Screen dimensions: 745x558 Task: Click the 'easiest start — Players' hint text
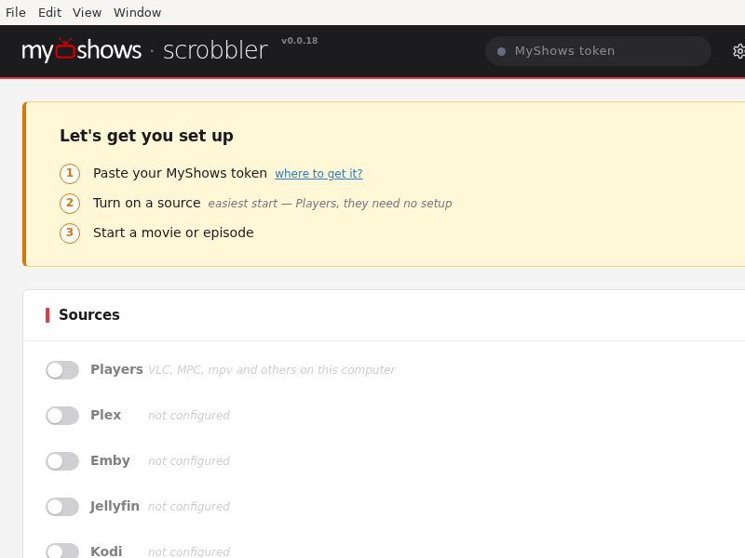coord(330,204)
